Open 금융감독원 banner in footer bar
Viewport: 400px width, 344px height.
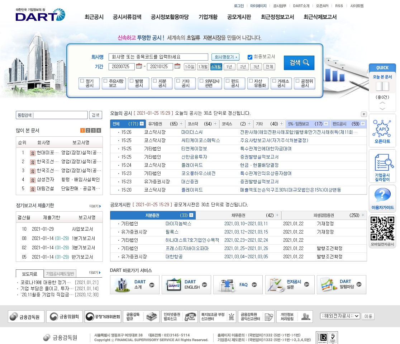(26, 317)
